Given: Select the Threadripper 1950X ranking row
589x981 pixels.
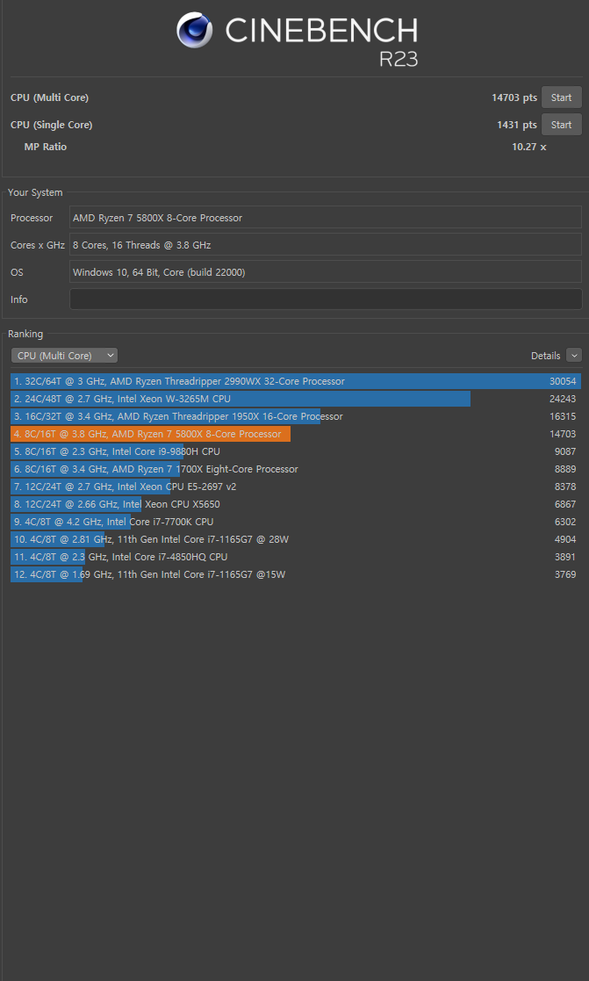Looking at the screenshot, I should coord(296,416).
